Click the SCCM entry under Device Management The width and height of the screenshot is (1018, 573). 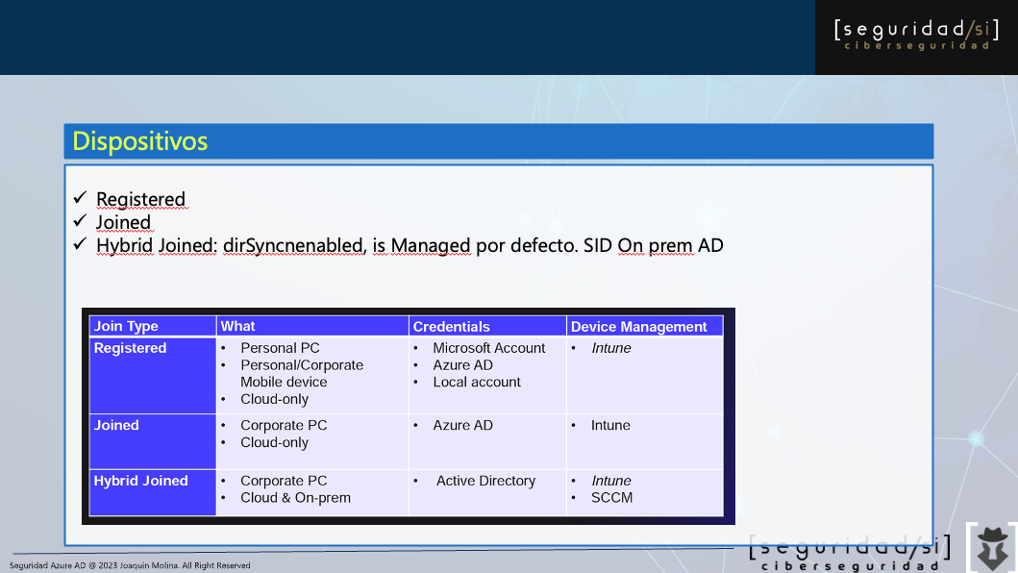[611, 498]
